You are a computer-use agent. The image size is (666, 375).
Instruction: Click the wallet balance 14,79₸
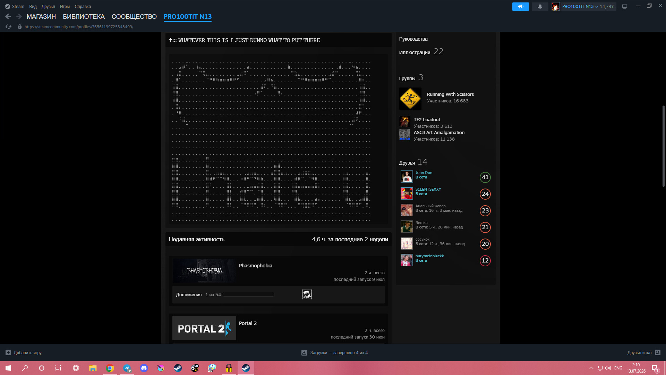607,7
